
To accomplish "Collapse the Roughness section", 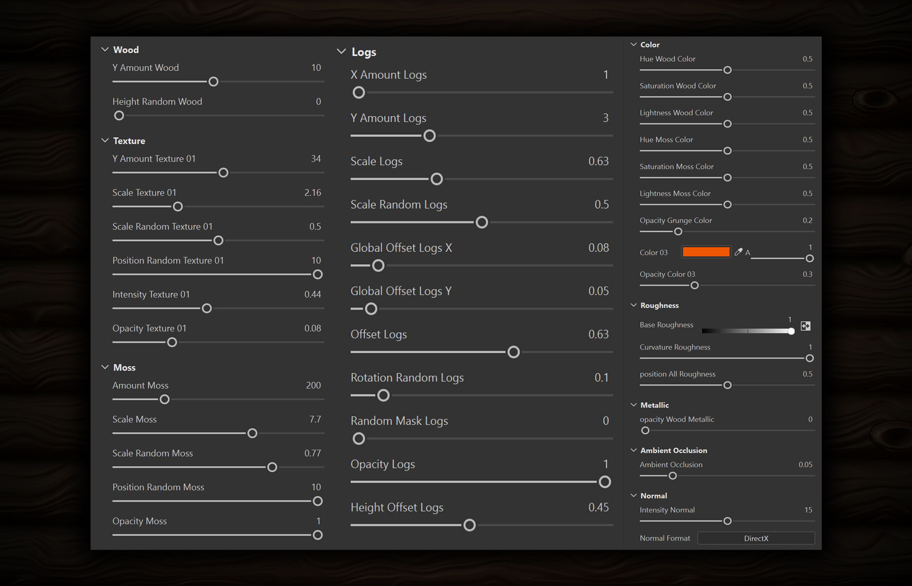I will tap(634, 305).
